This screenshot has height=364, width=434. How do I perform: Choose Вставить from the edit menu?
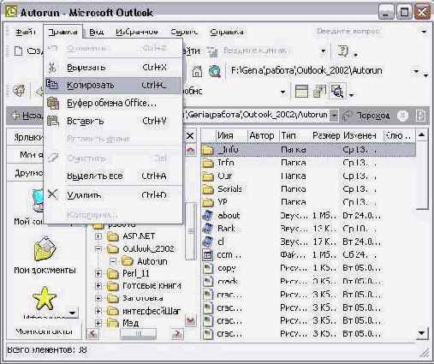[113, 121]
